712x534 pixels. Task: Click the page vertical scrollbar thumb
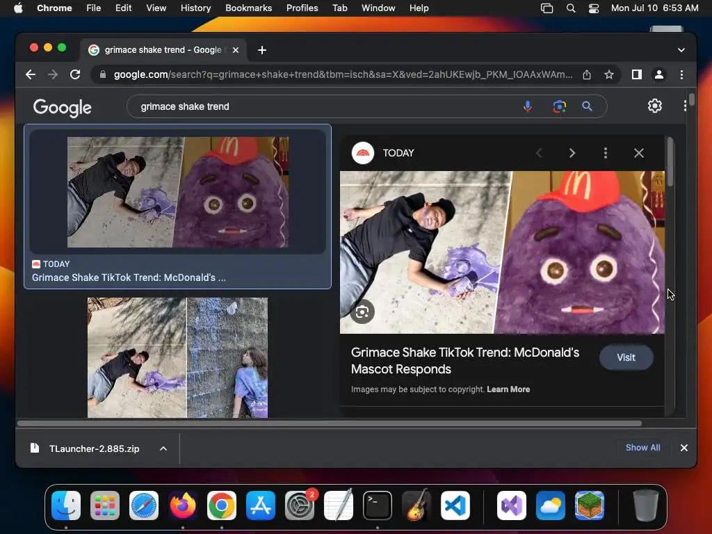pyautogui.click(x=692, y=99)
